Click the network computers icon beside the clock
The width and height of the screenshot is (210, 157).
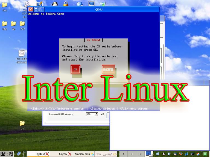19,154
